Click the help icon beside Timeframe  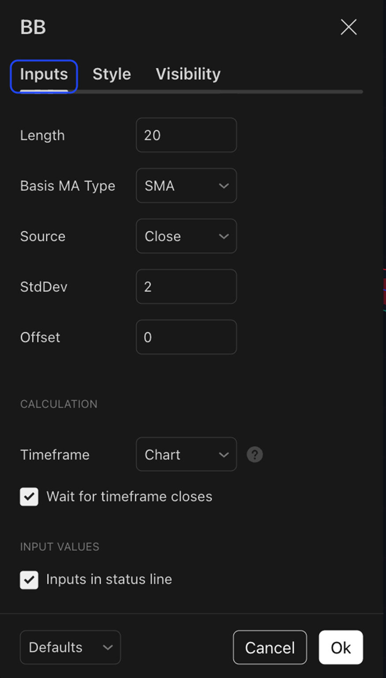(255, 454)
